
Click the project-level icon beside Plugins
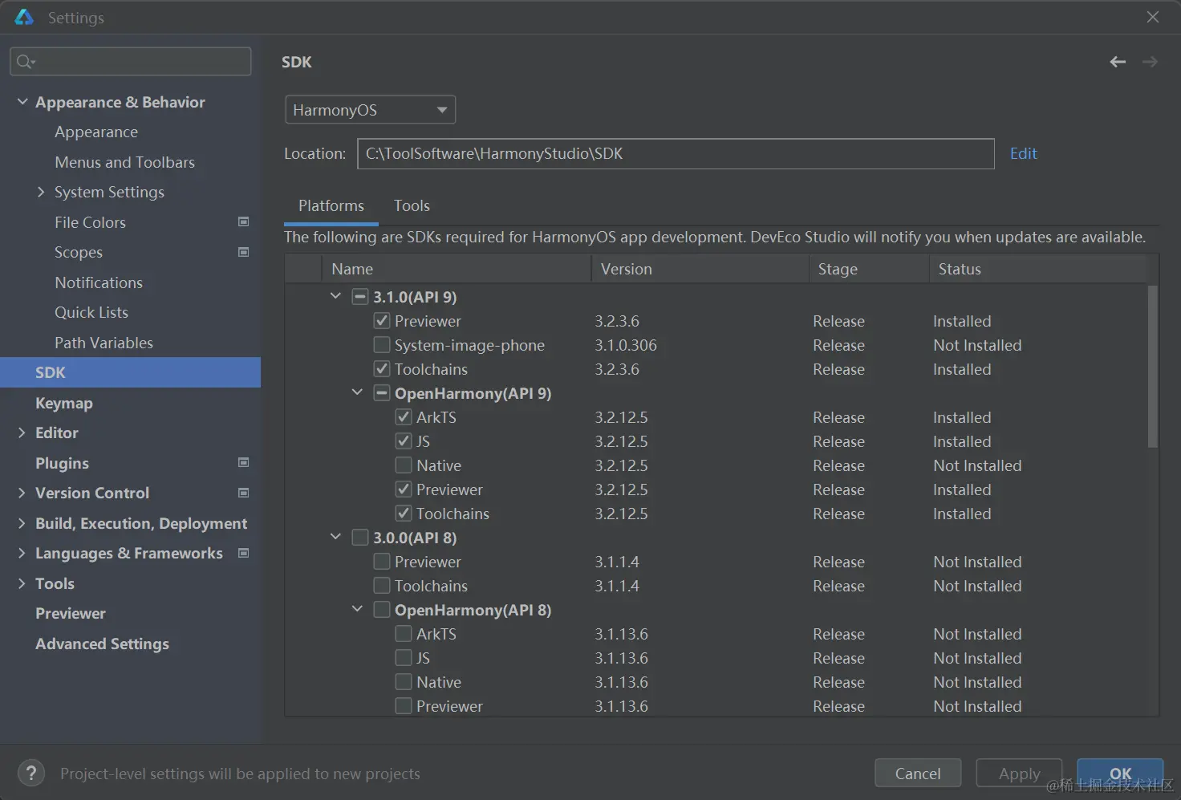tap(244, 462)
